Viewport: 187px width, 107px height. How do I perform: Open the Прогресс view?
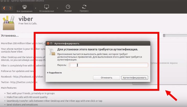point(84,8)
